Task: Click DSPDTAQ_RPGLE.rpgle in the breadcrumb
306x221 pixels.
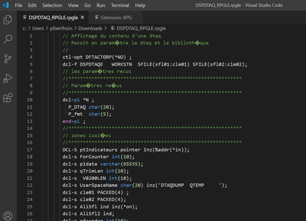Action: [x=141, y=28]
